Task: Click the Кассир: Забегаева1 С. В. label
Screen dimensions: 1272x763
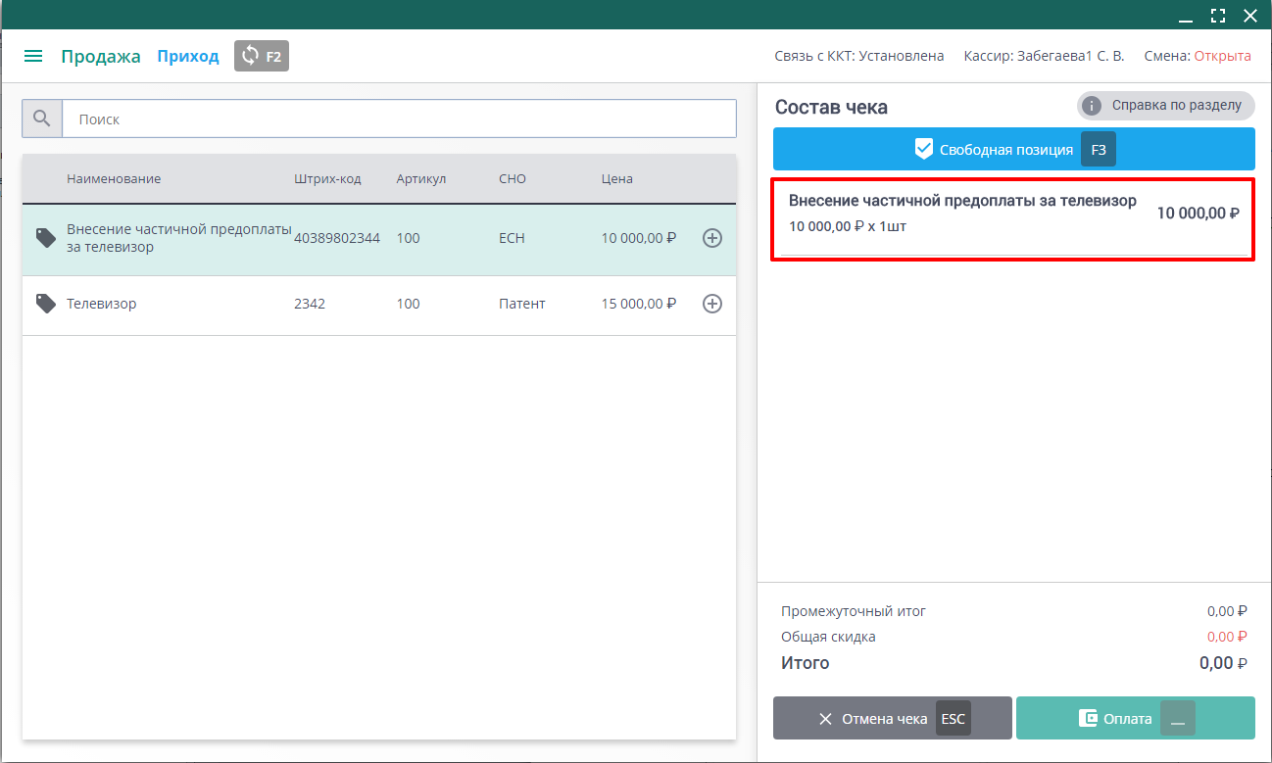Action: pyautogui.click(x=1045, y=56)
